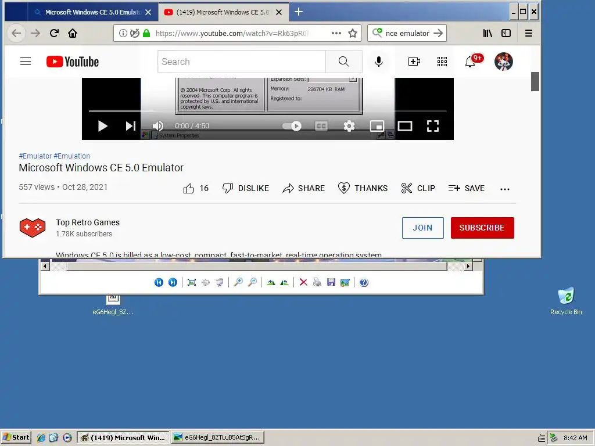Open Firefox hamburger menu
This screenshot has height=446, width=595.
click(529, 33)
